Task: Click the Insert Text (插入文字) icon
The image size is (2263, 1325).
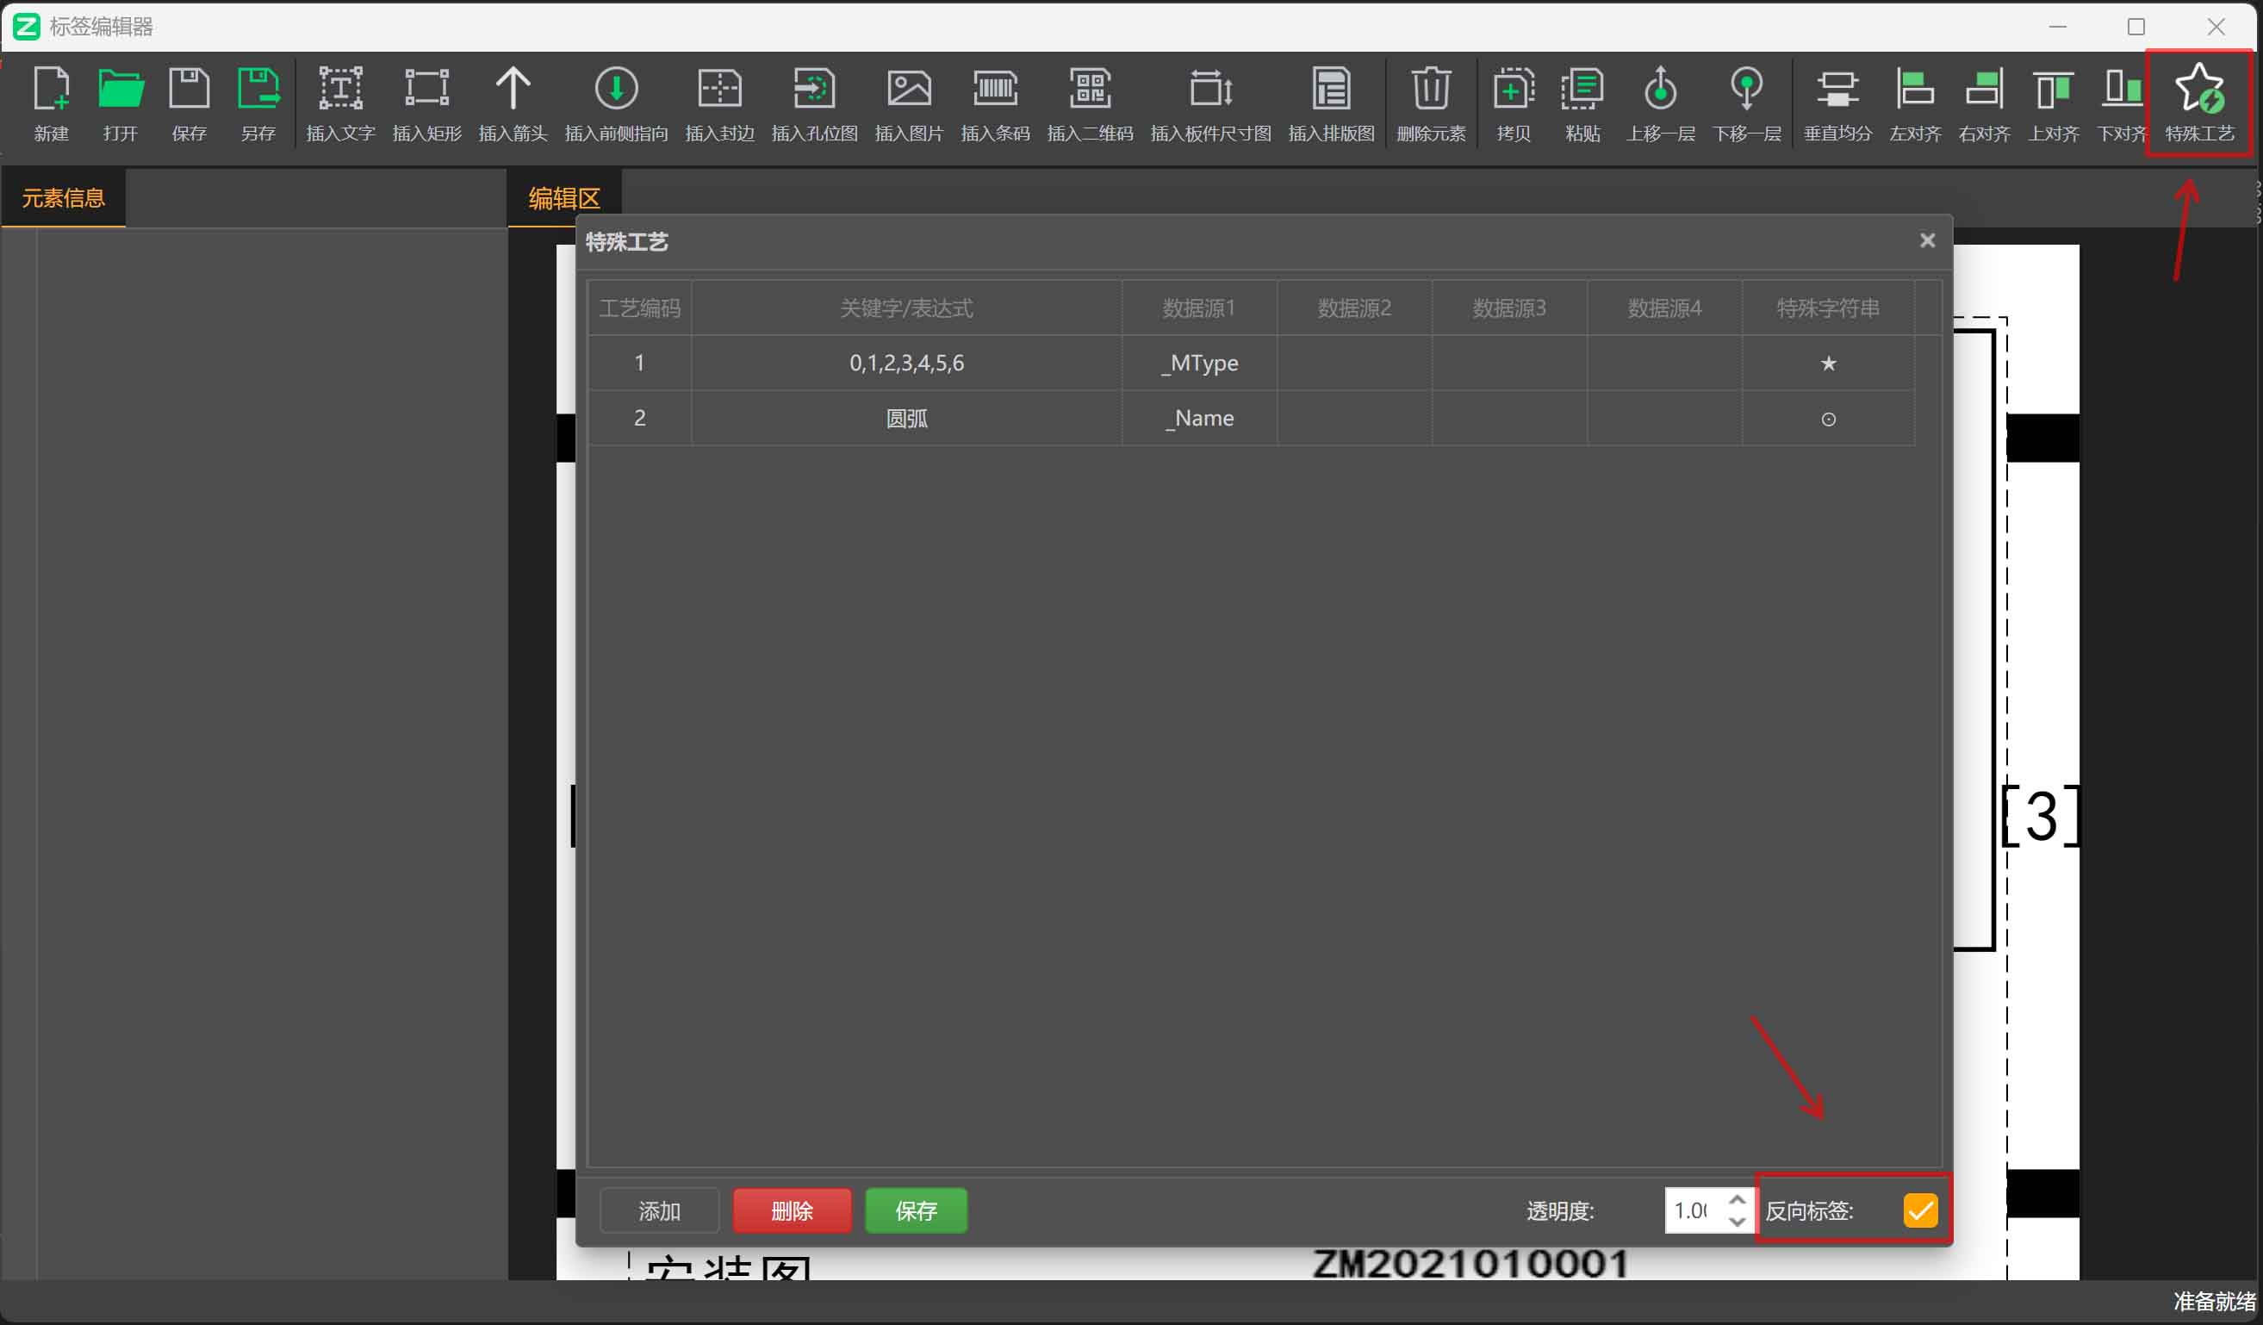Action: pyautogui.click(x=340, y=89)
